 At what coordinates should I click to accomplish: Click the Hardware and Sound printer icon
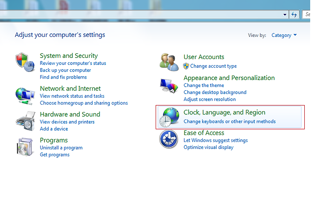tap(25, 121)
